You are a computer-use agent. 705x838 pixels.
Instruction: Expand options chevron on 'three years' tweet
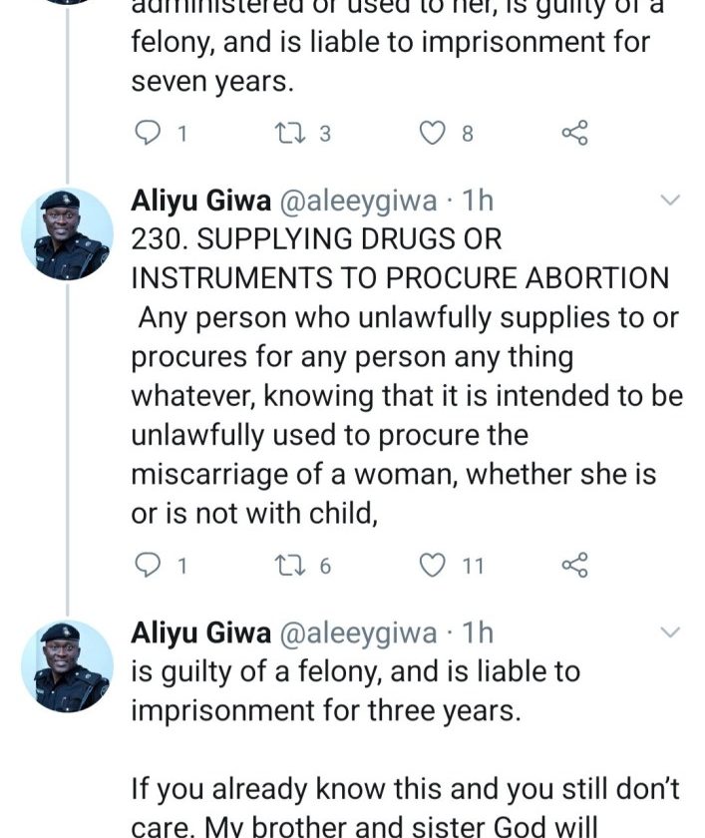pos(670,632)
